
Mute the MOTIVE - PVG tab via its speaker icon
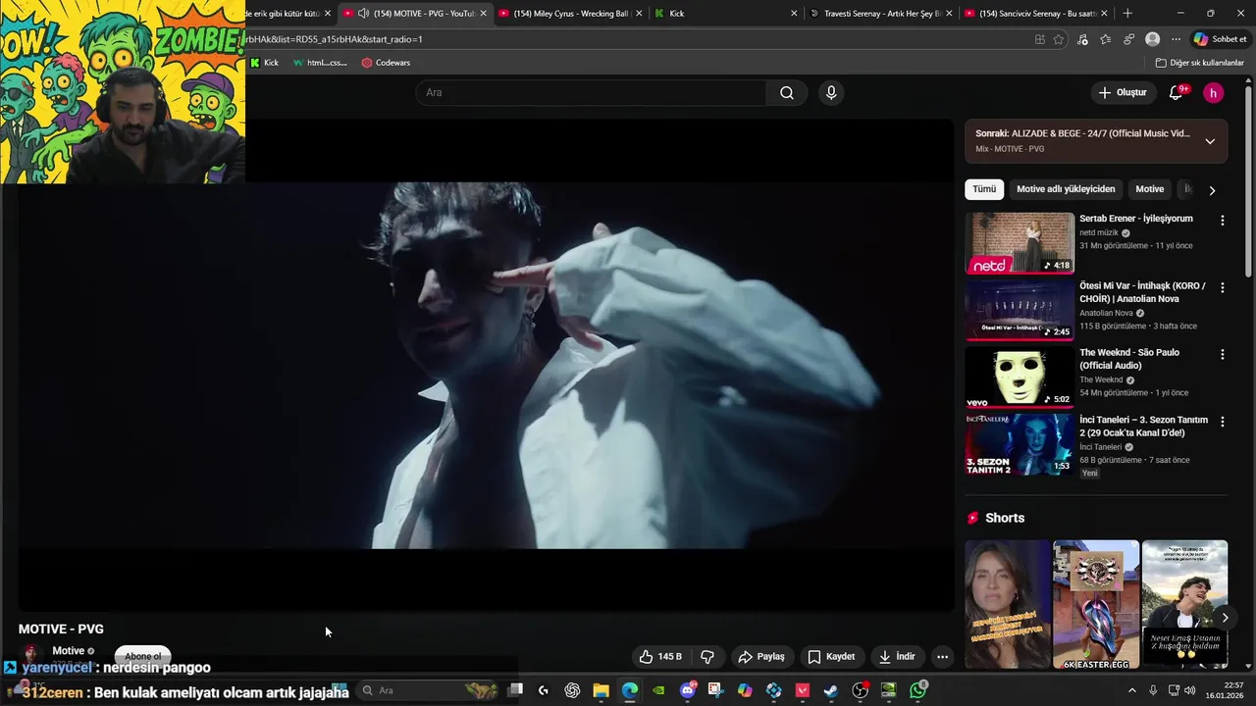(364, 14)
